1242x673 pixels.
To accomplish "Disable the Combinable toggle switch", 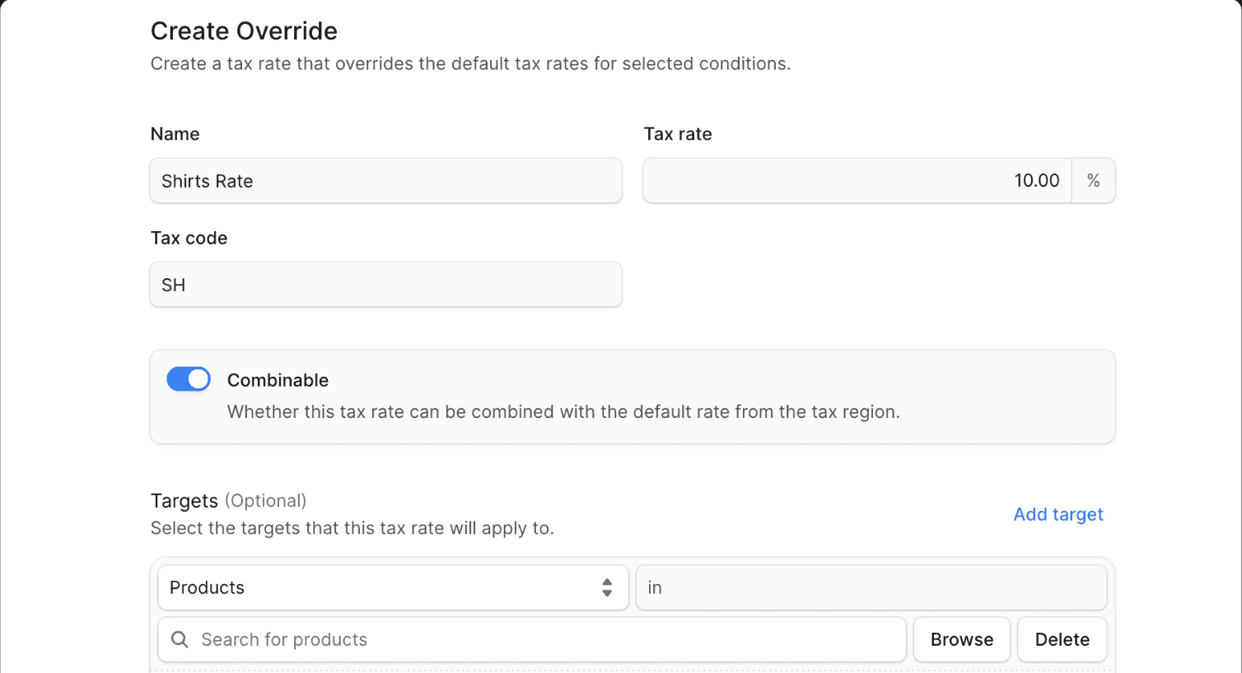I will [x=189, y=379].
